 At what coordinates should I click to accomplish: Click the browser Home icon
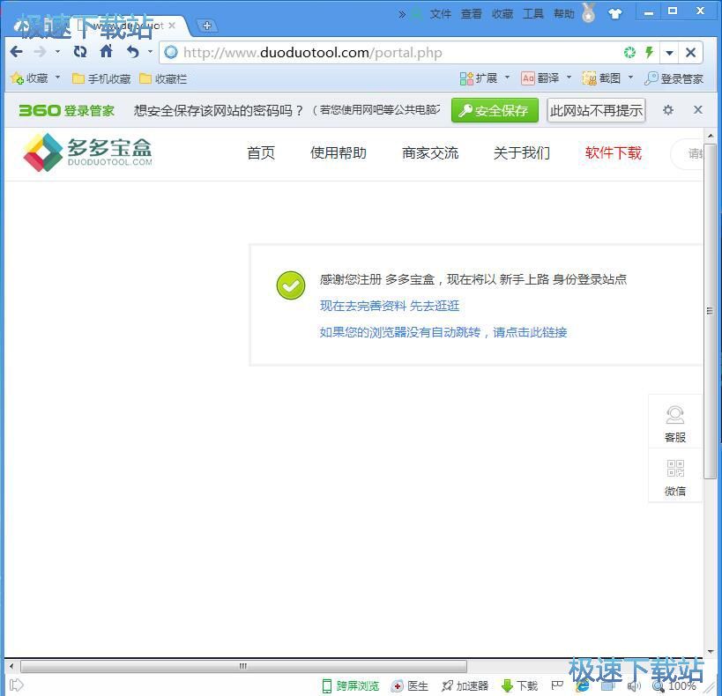click(106, 52)
